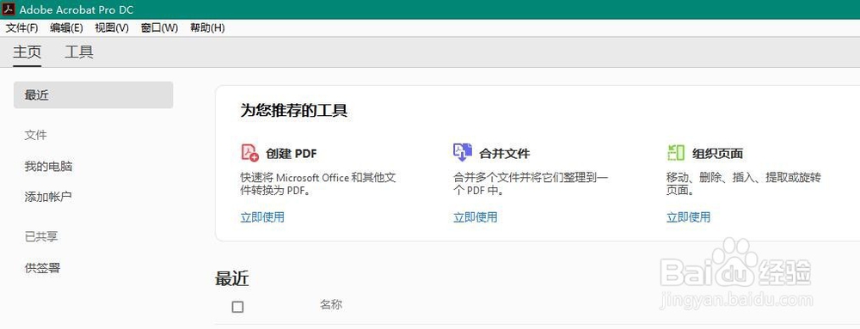Select 供签署 in the sidebar
The image size is (860, 329).
click(42, 268)
